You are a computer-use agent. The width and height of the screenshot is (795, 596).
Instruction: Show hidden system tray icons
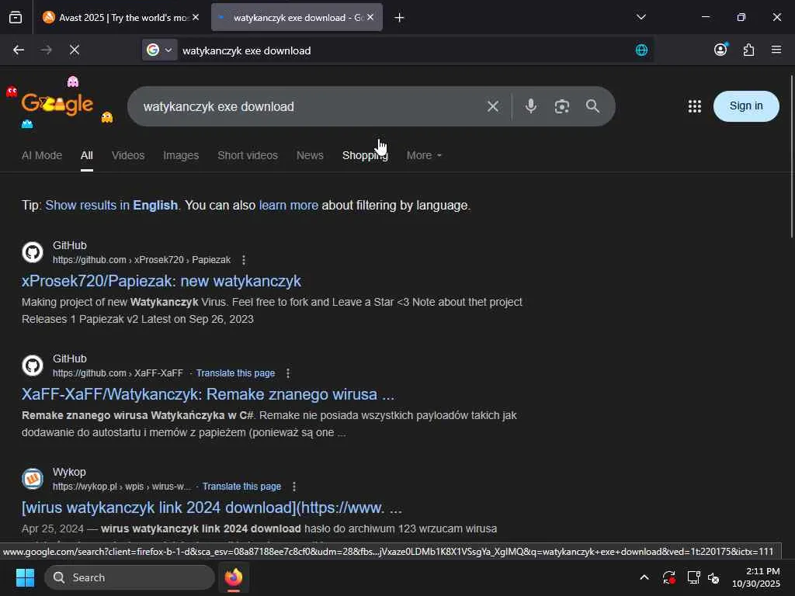click(x=644, y=577)
